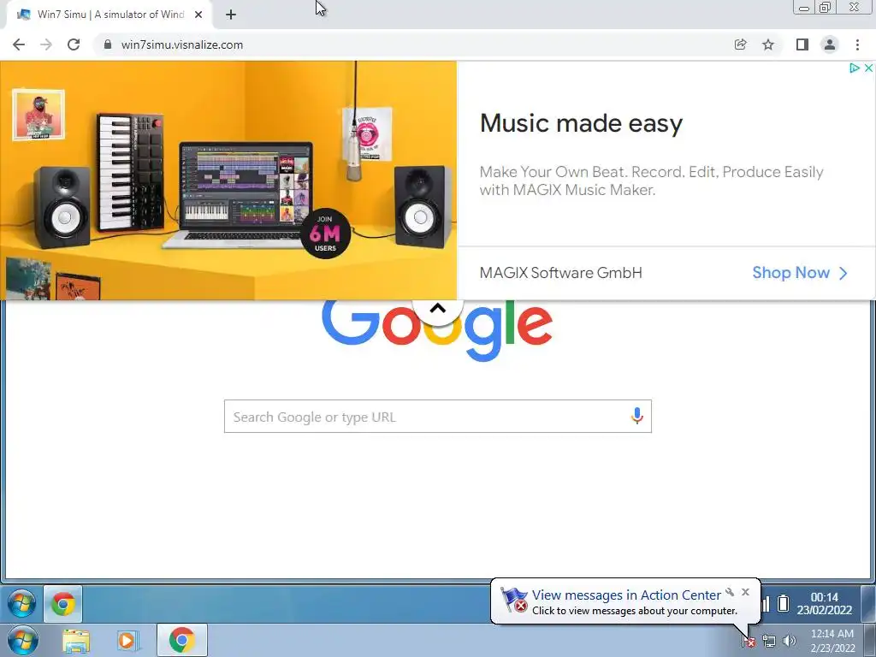This screenshot has height=657, width=876.
Task: Click the outer Show desktop button
Action: point(869,640)
